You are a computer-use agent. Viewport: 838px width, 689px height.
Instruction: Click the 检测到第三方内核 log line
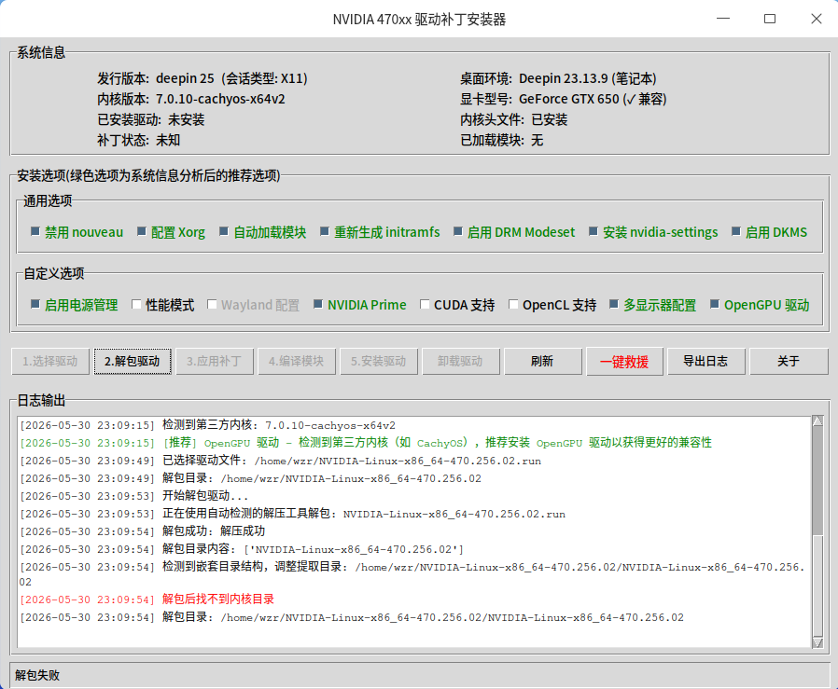207,425
